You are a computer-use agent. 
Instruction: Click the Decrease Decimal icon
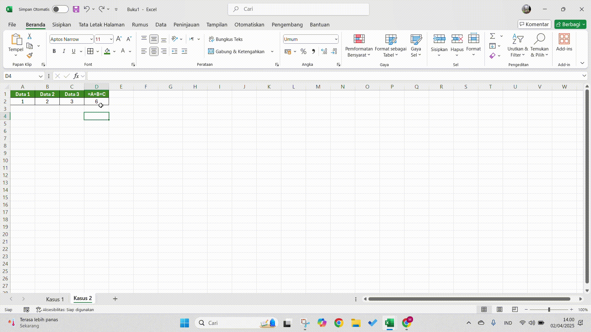pos(334,51)
